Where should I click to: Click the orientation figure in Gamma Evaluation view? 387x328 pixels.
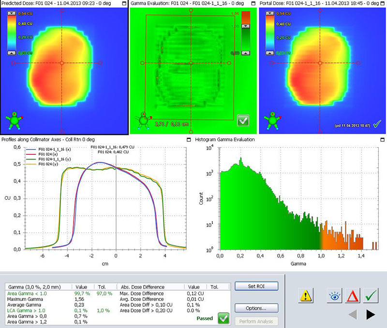144,120
